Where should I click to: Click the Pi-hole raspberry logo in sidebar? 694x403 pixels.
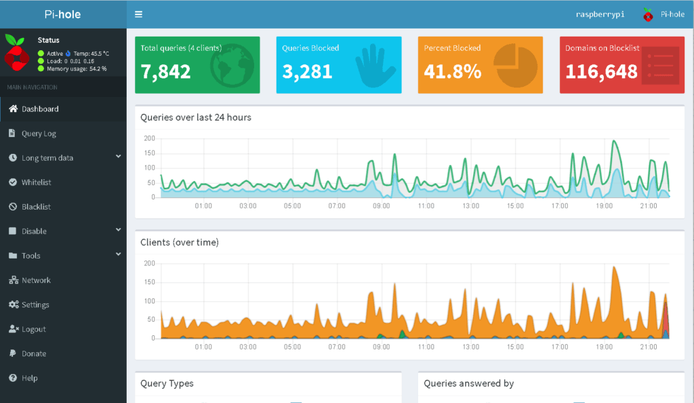16,52
